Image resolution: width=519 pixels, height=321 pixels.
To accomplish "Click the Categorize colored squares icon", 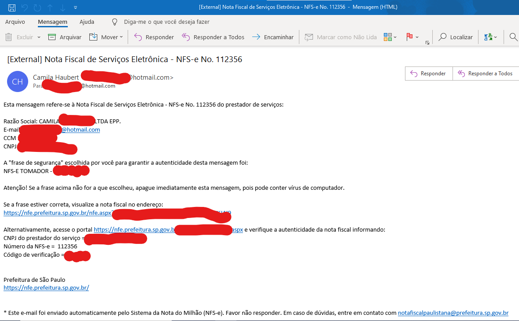I will [x=387, y=37].
